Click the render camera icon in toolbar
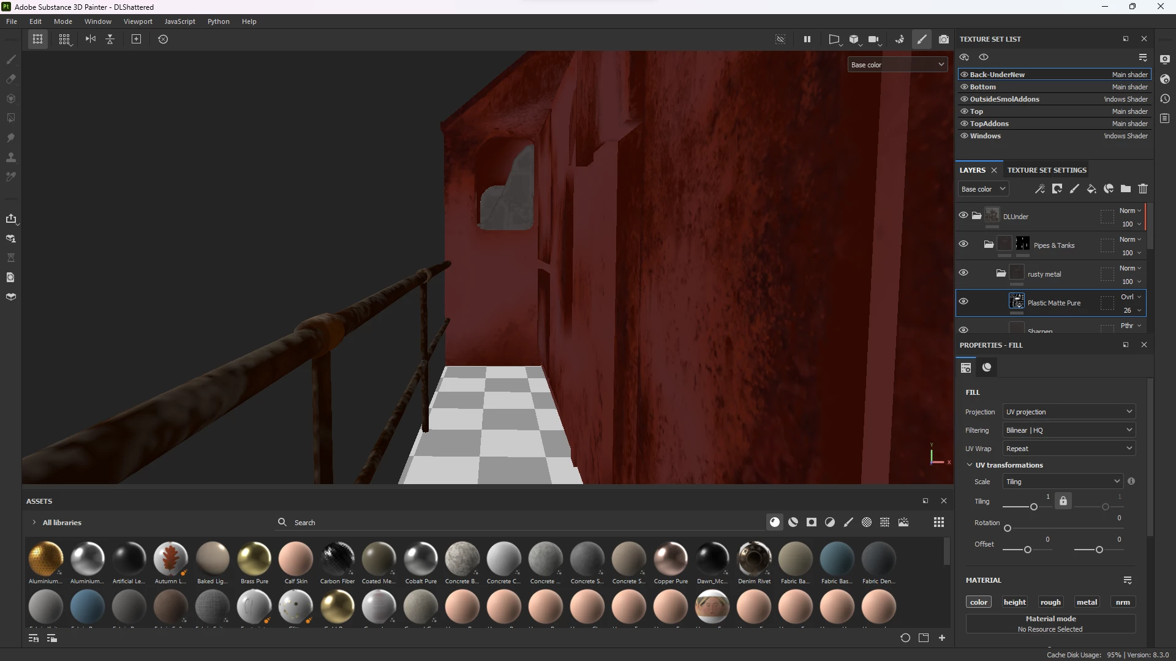Screen dimensions: 1176x661 point(944,39)
